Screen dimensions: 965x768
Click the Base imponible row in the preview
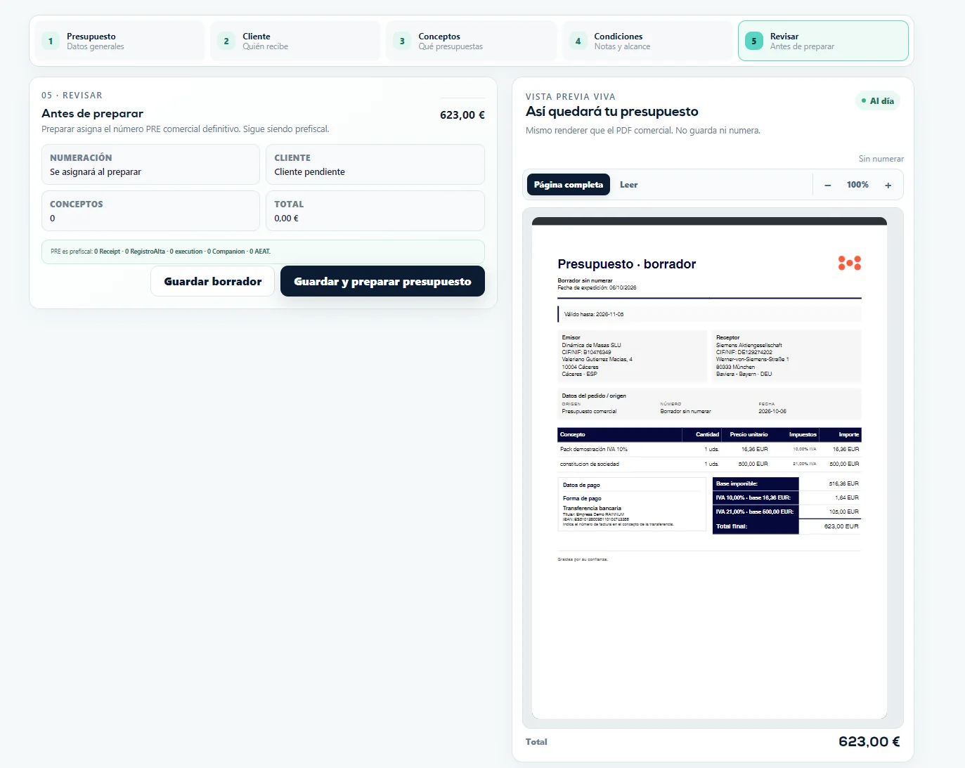(x=786, y=483)
